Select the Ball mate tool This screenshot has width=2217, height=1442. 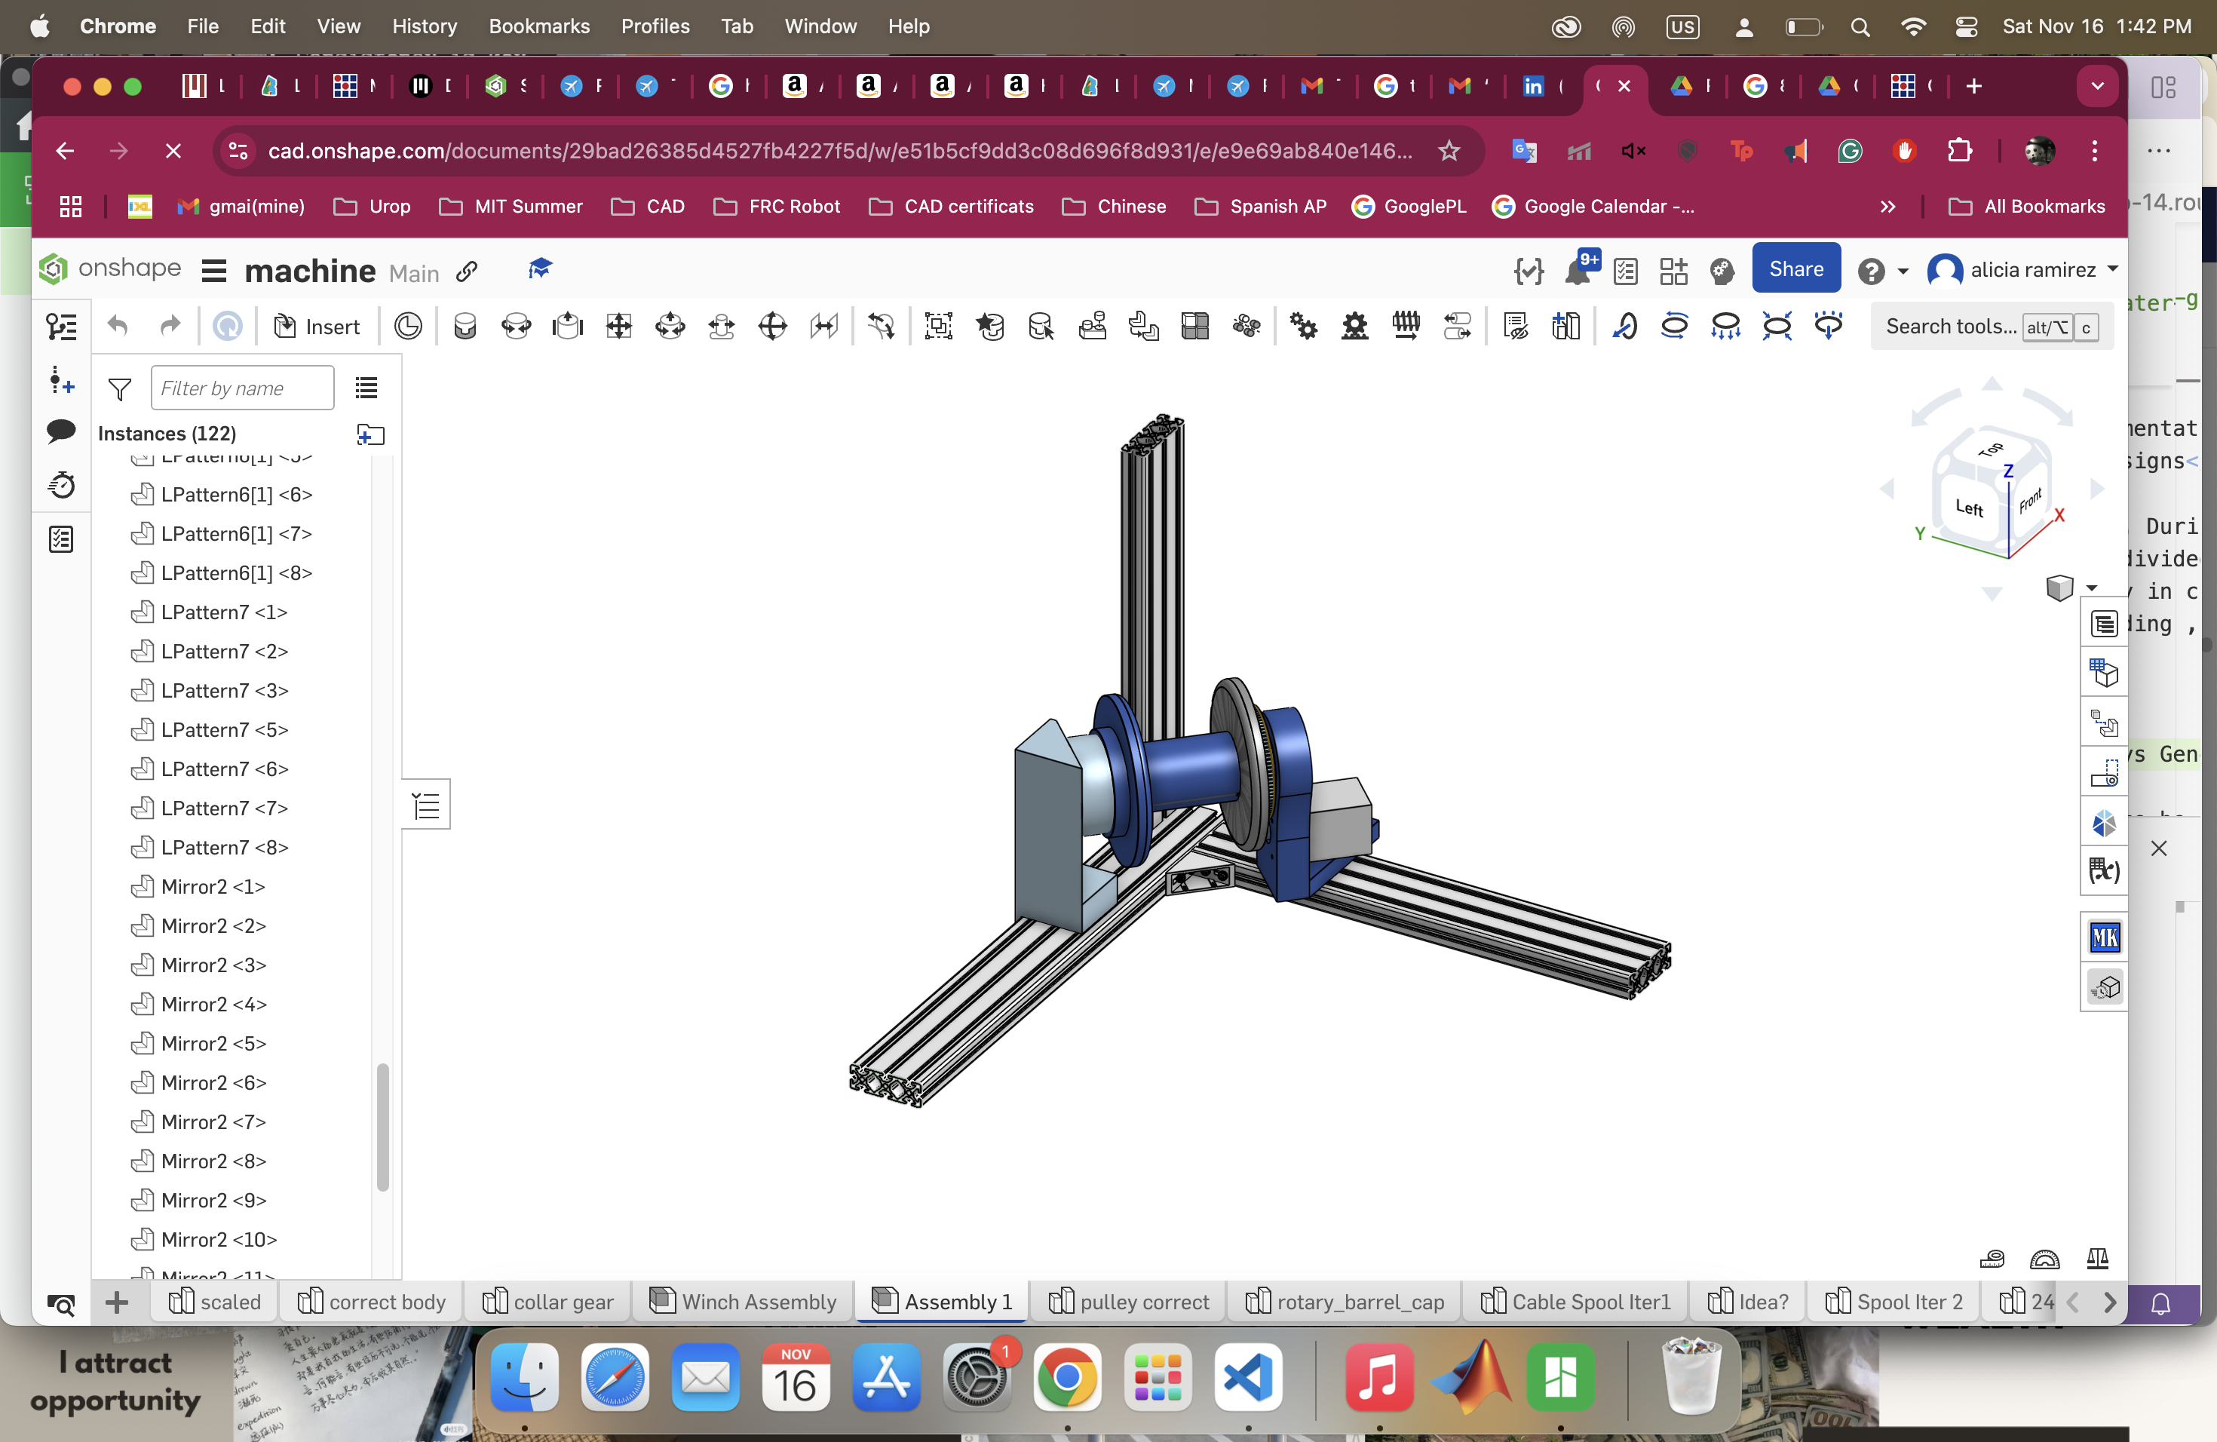click(772, 326)
